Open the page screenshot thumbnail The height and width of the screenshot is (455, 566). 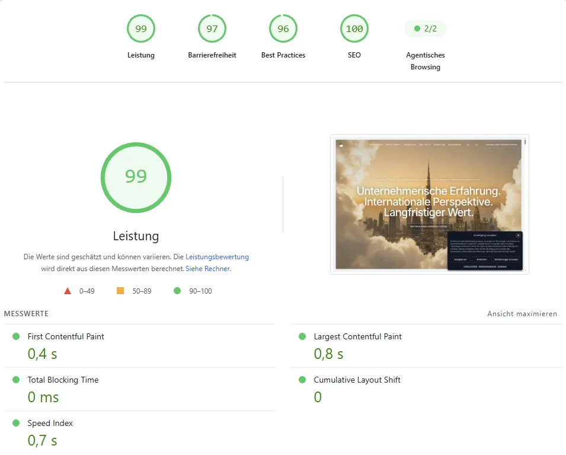[430, 205]
